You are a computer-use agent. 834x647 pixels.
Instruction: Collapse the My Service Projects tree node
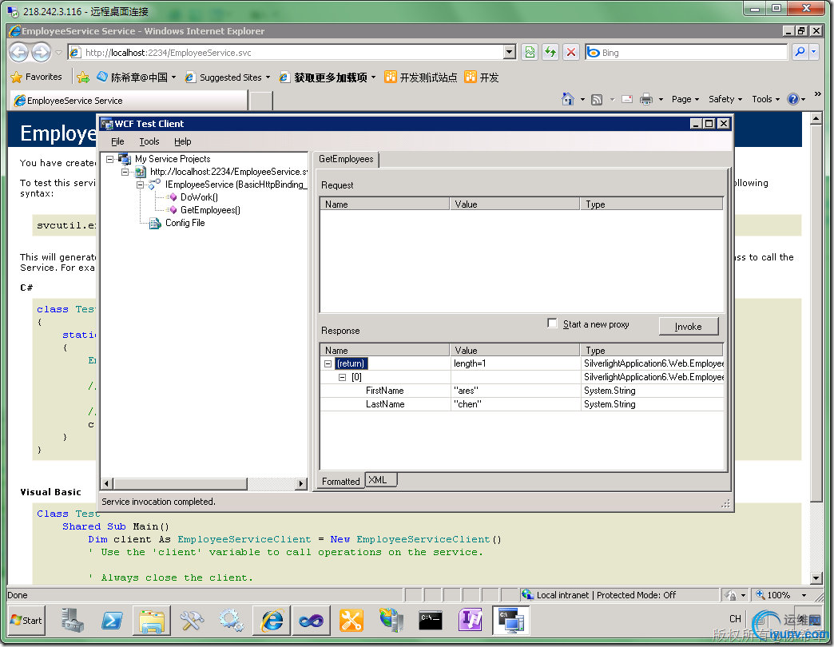[x=109, y=159]
